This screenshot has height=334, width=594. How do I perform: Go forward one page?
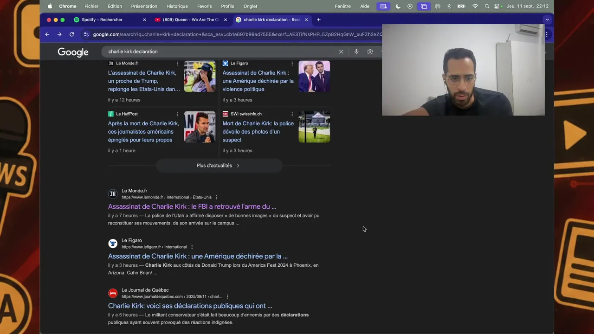[59, 34]
